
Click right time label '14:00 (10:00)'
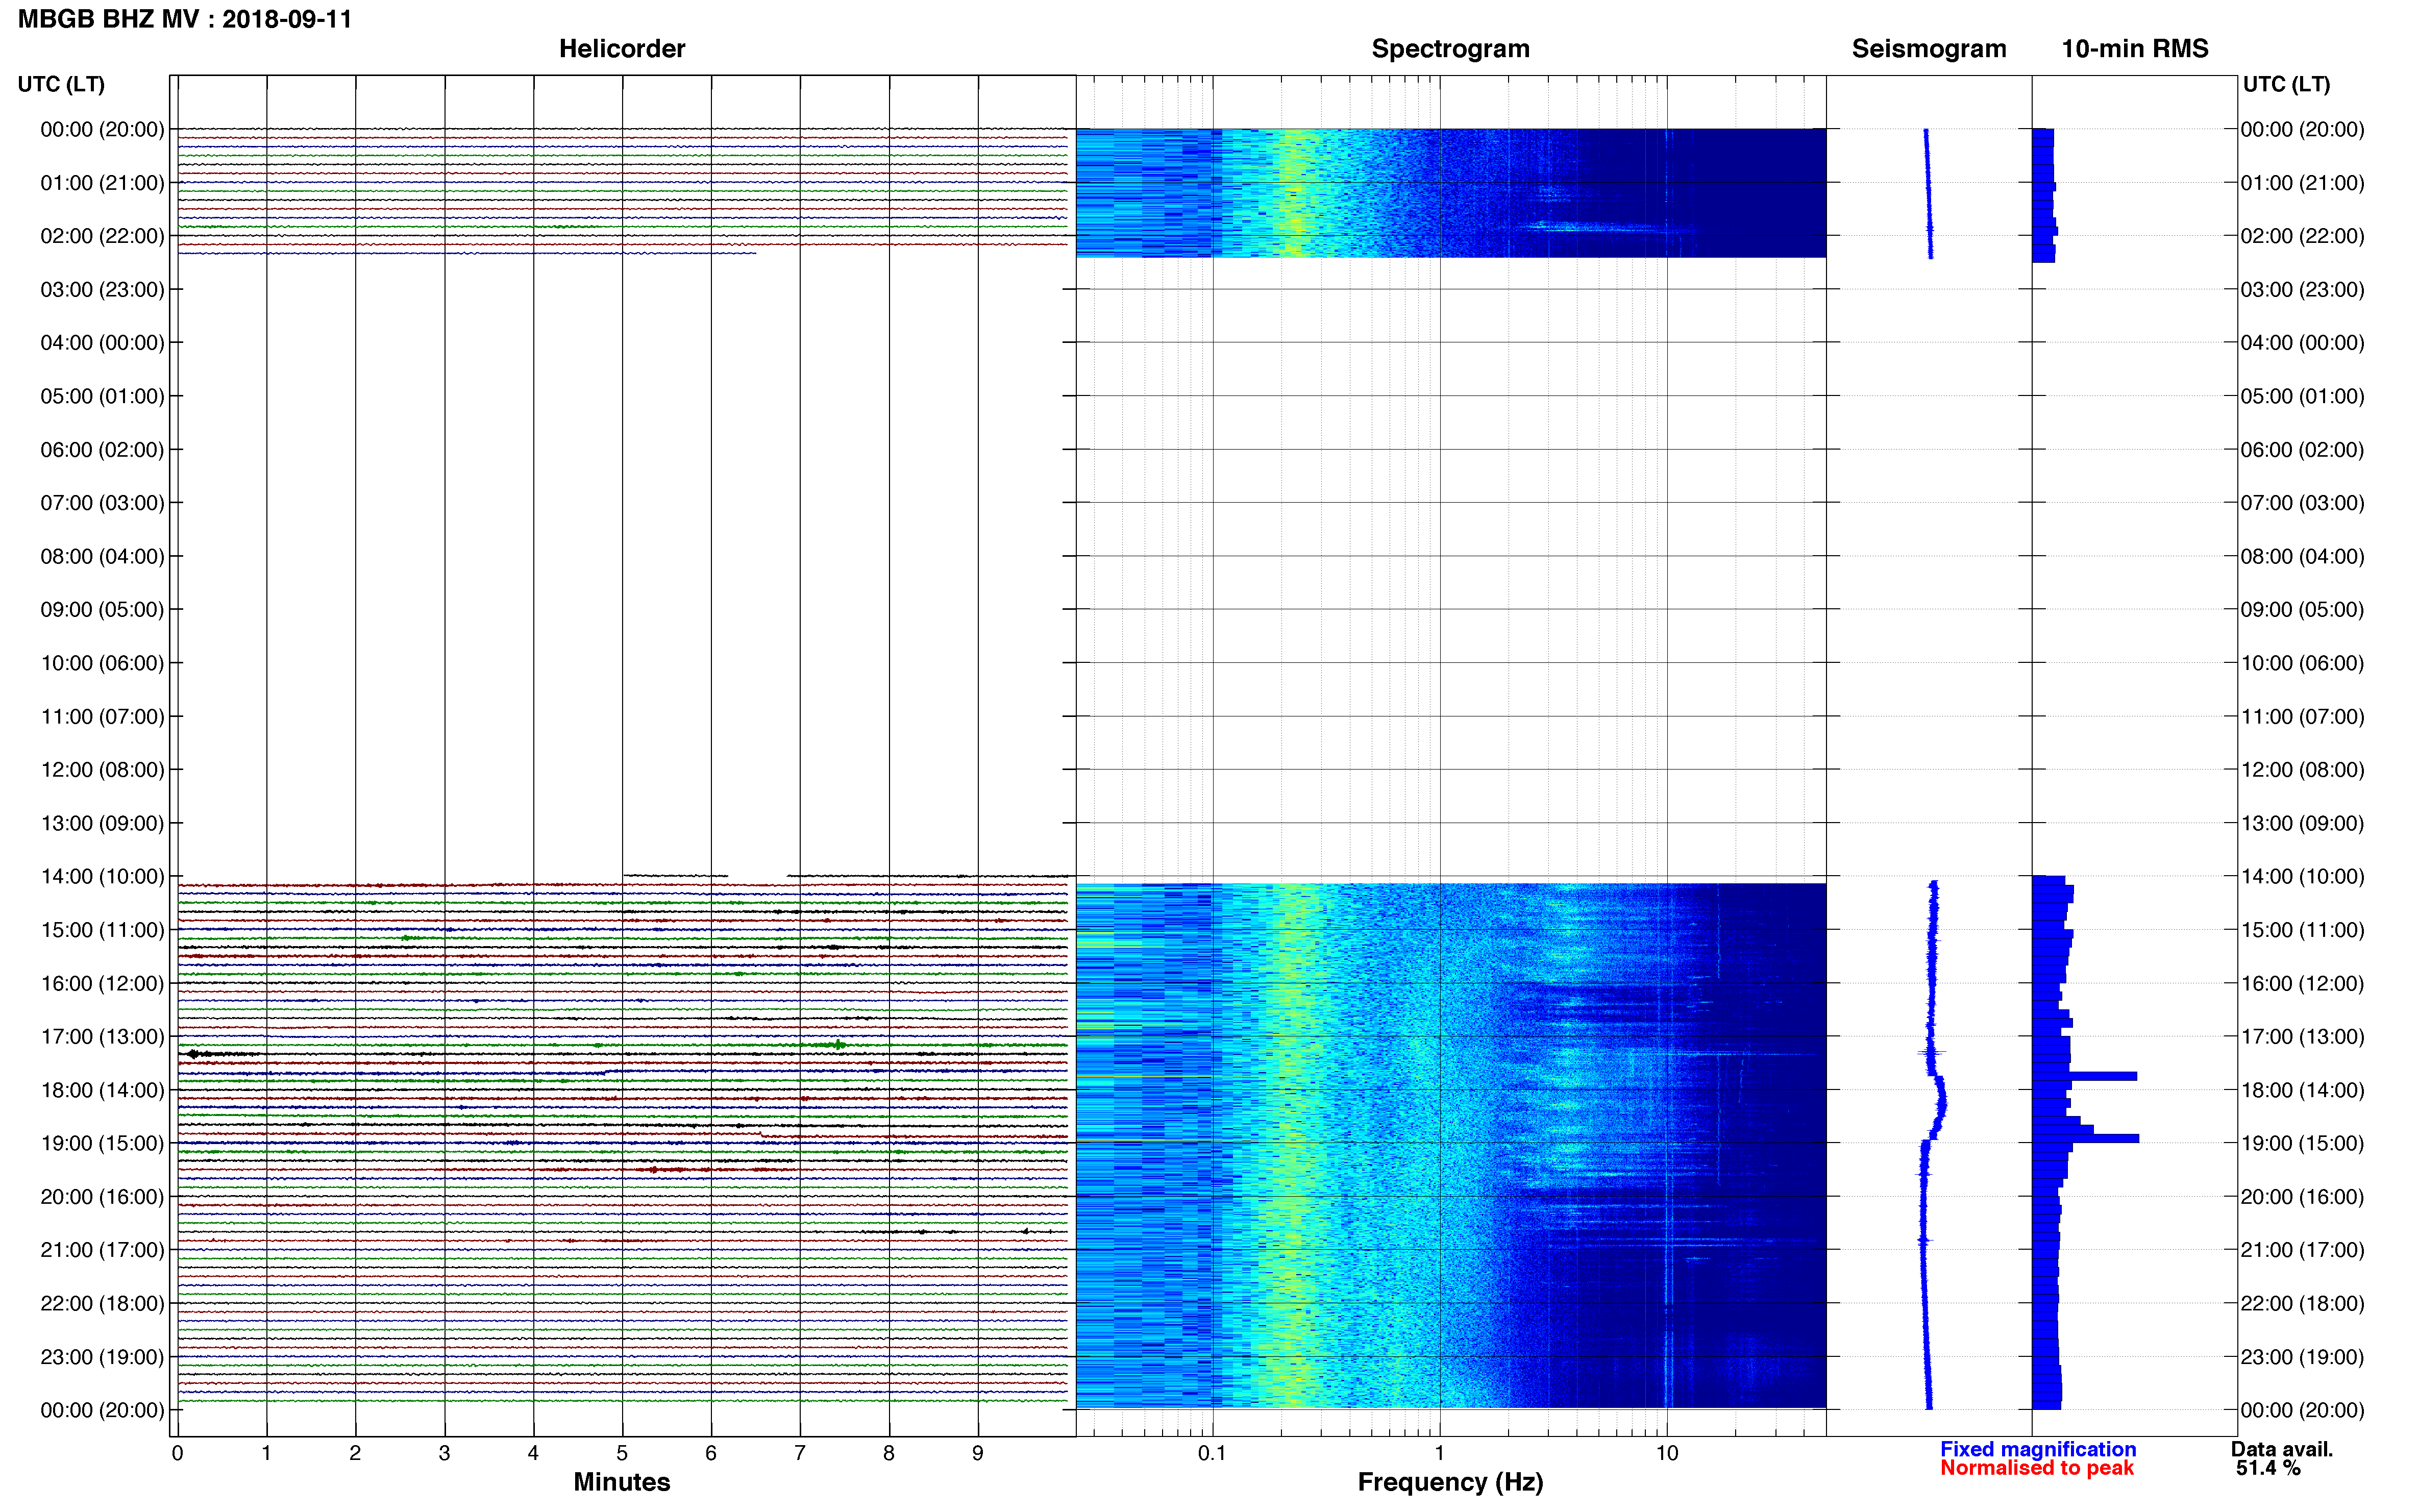tap(2302, 877)
